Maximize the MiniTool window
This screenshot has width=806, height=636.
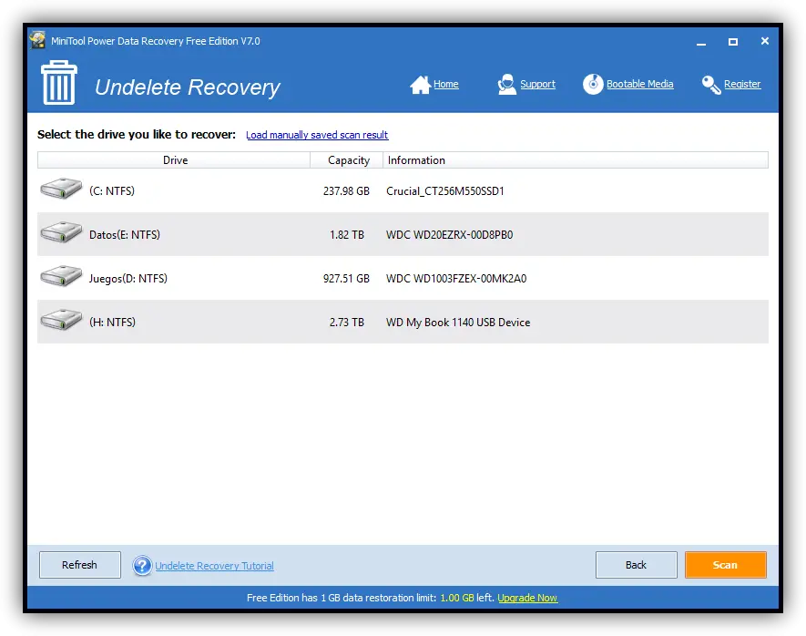(x=733, y=42)
